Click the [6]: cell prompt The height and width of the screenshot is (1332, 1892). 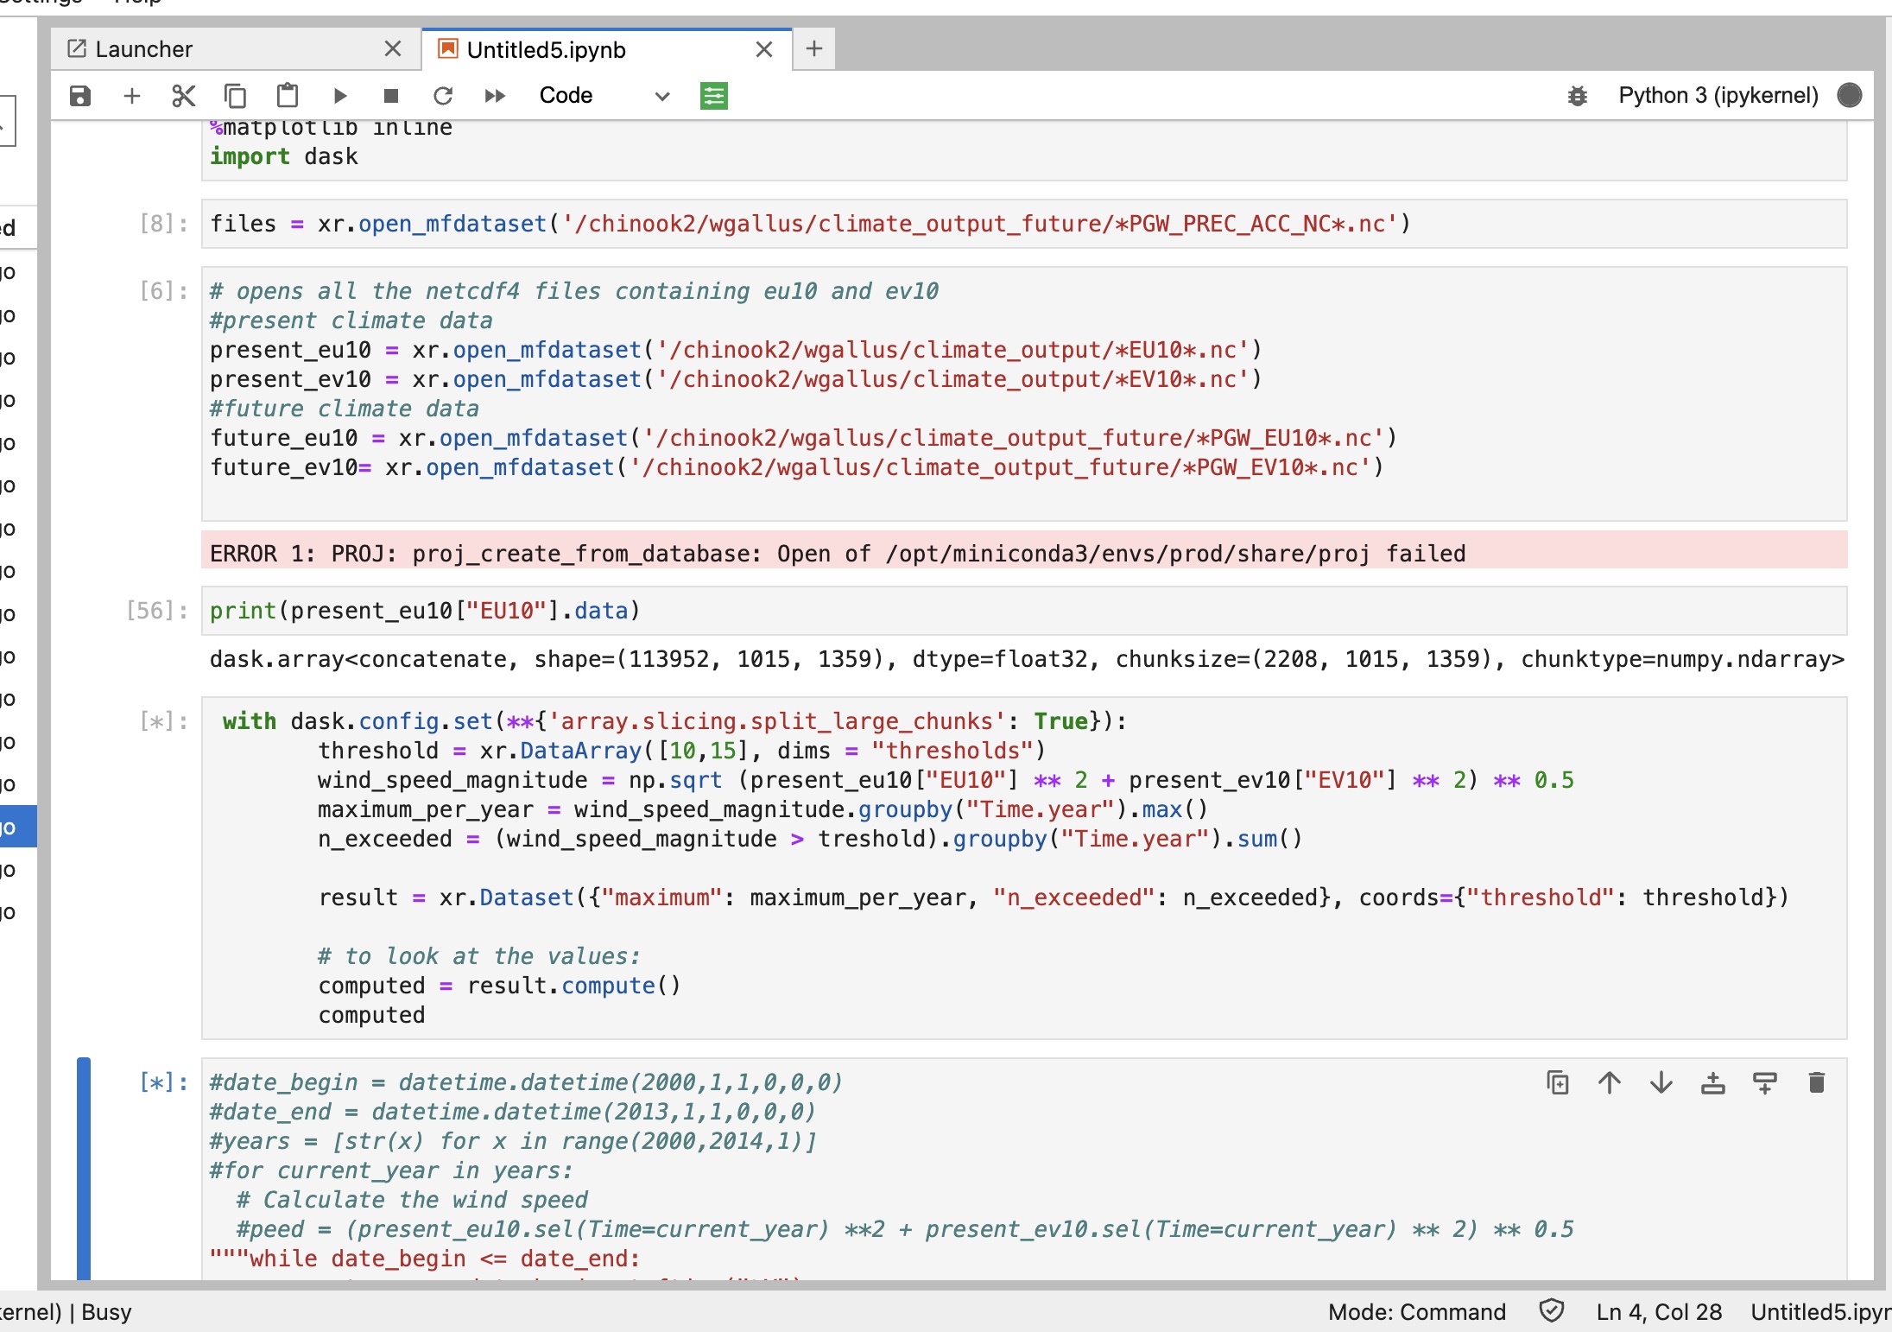164,291
